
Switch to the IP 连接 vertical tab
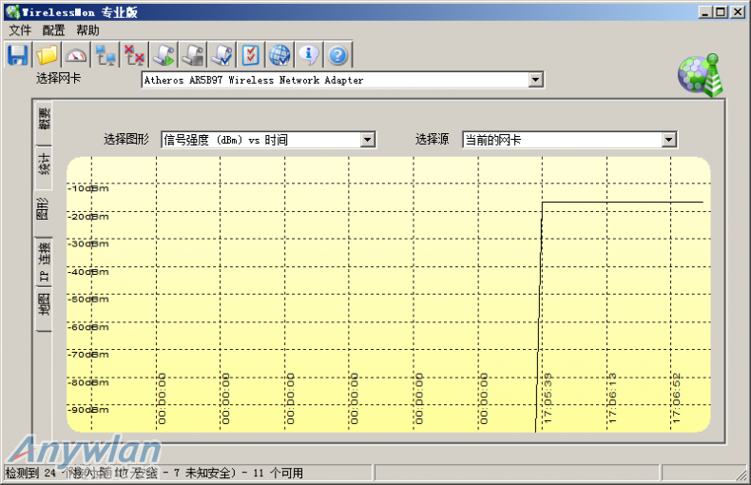tap(44, 262)
